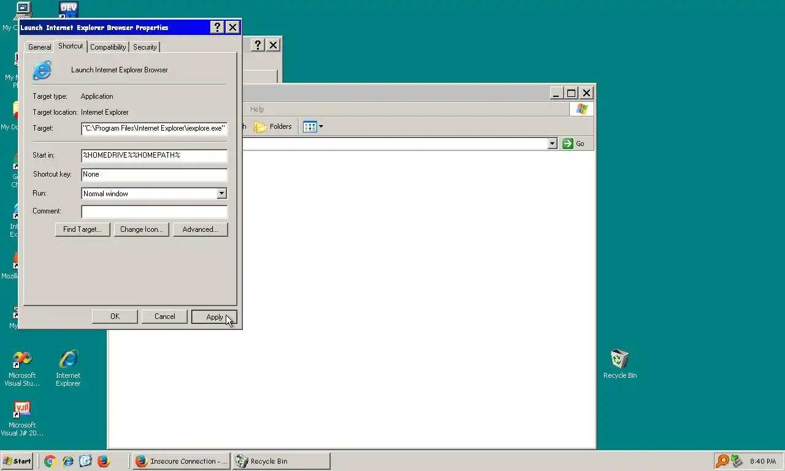Viewport: 785px width, 471px height.
Task: Click help question-mark button of the background dialog
Action: pos(258,45)
